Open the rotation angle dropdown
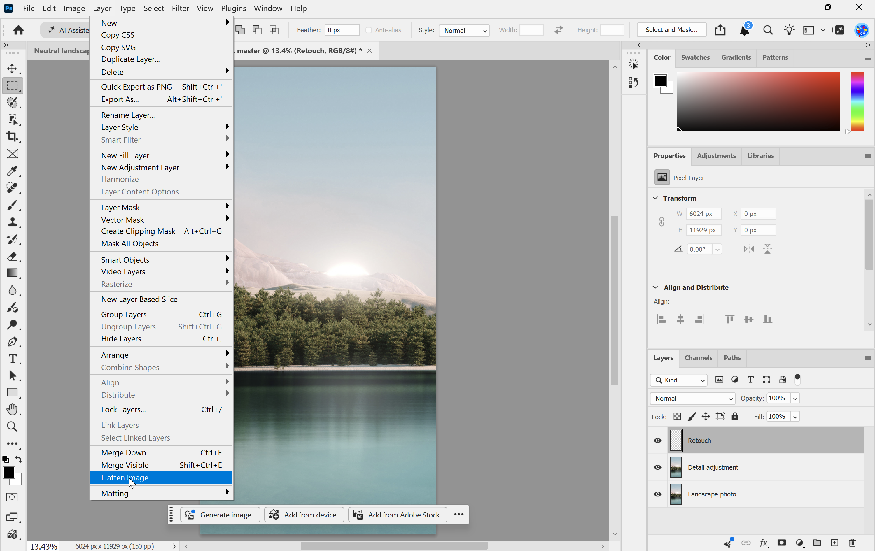This screenshot has width=875, height=551. pyautogui.click(x=717, y=249)
